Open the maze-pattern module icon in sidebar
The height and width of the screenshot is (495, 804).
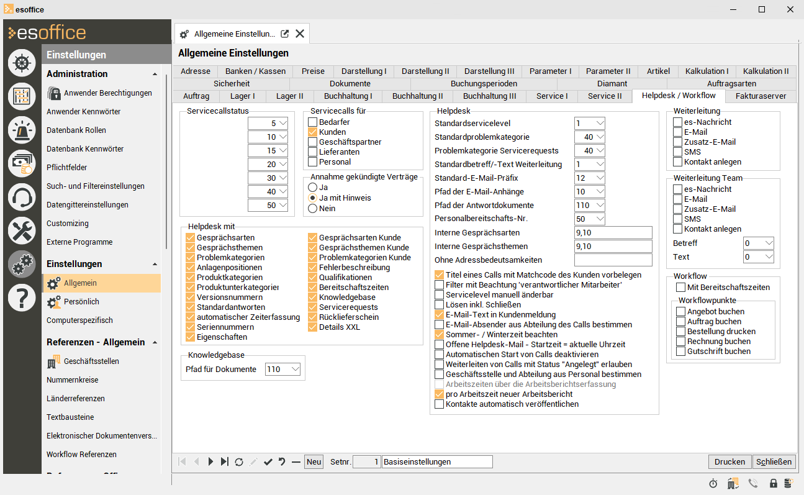tap(22, 96)
